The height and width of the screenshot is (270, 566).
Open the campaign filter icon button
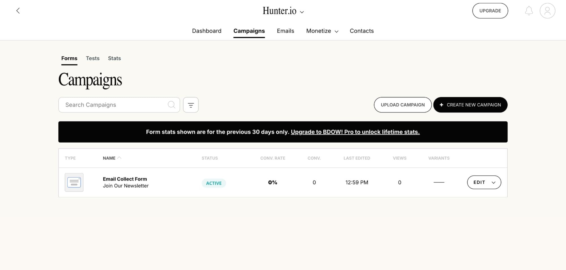[x=191, y=105]
